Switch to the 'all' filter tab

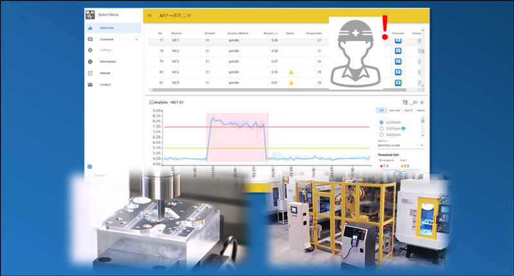click(x=381, y=110)
